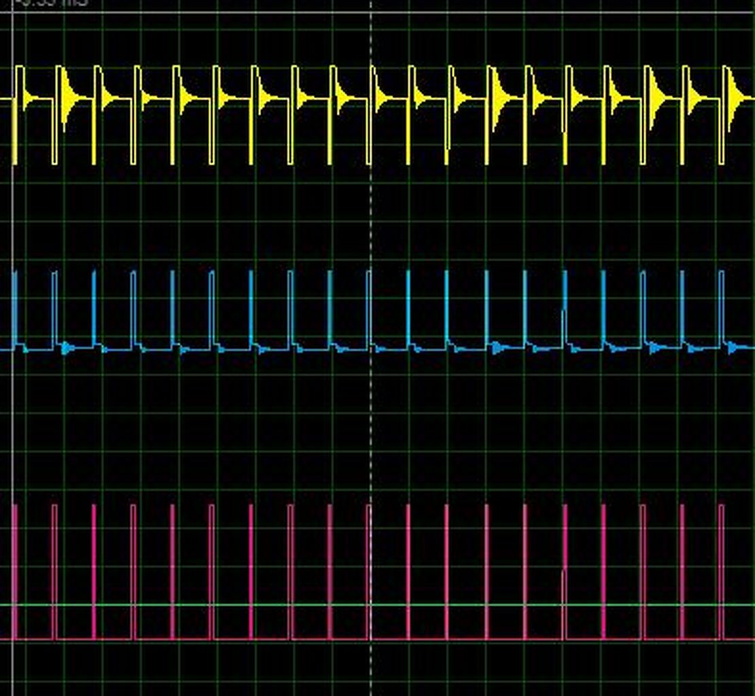Image resolution: width=755 pixels, height=696 pixels.
Task: Click the pink baseline between the first two pulses
Action: 35,640
